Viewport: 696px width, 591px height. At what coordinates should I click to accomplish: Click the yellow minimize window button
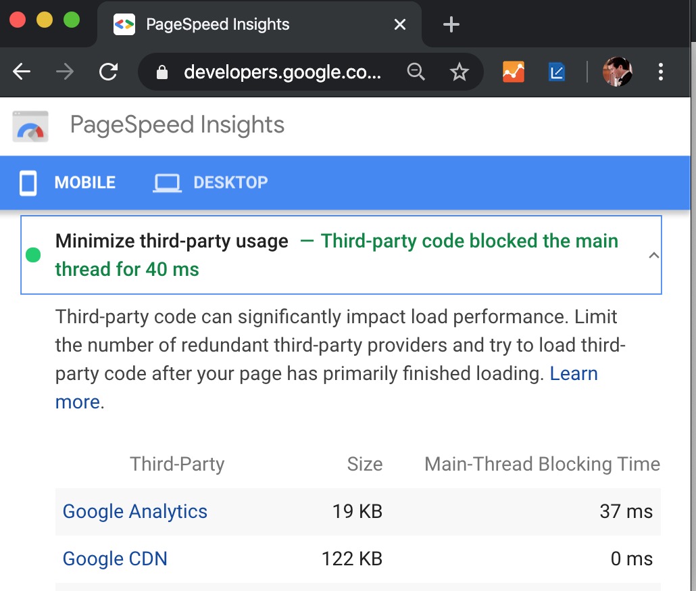(45, 20)
